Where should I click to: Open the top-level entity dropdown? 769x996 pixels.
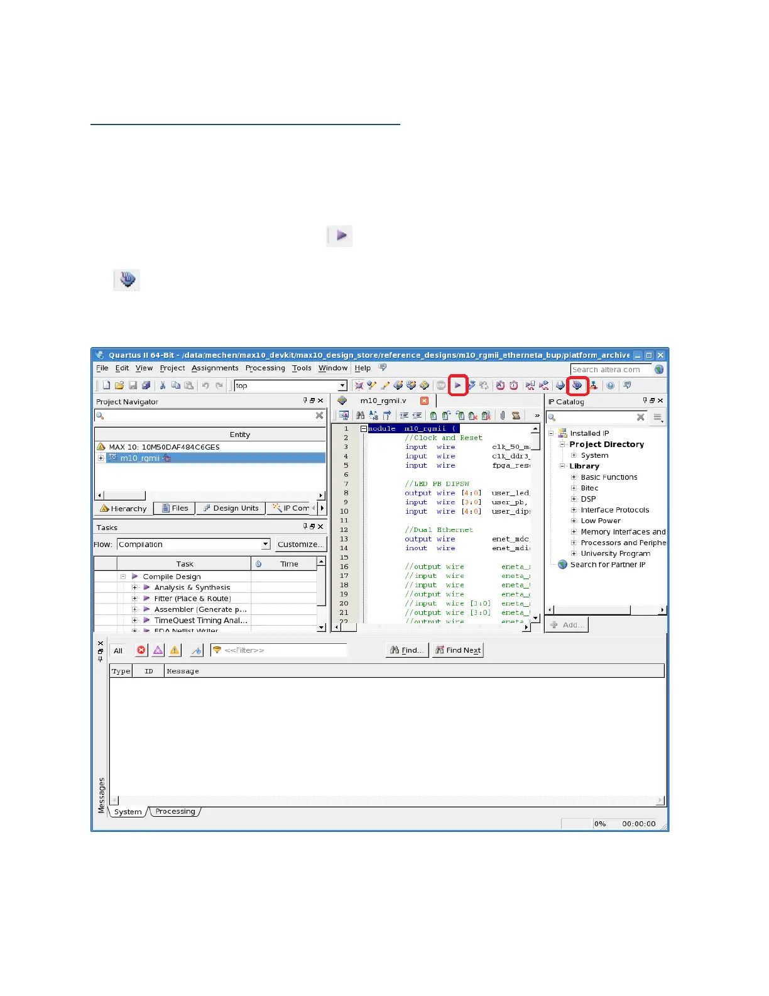pos(342,385)
